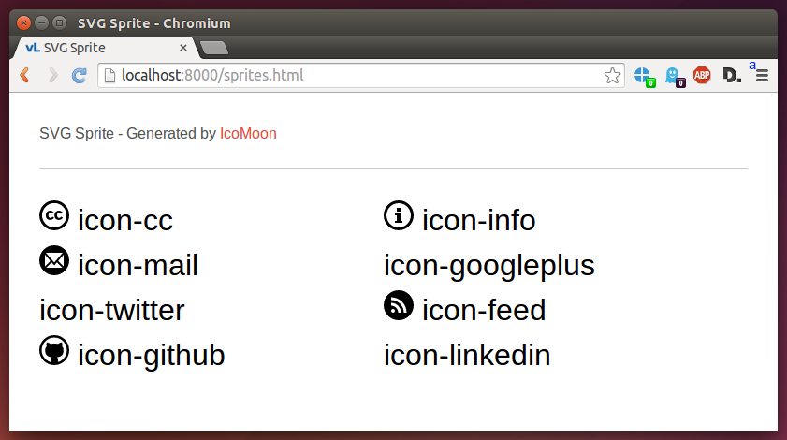Bookmark this page with the star
The width and height of the screenshot is (787, 440).
[x=612, y=75]
